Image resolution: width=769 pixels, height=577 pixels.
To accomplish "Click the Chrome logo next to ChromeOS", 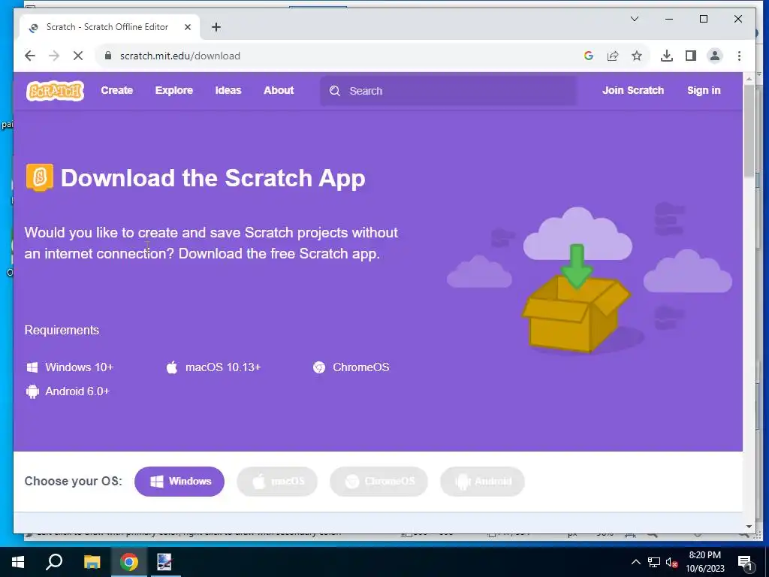I will click(318, 367).
